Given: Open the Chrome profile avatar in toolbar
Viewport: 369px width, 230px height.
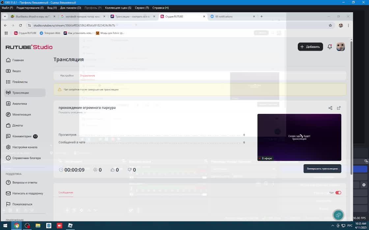Looking at the screenshot, I should coord(341,25).
